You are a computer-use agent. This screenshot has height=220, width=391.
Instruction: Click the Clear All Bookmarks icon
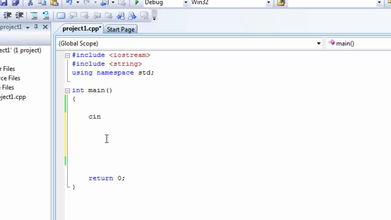[144, 16]
